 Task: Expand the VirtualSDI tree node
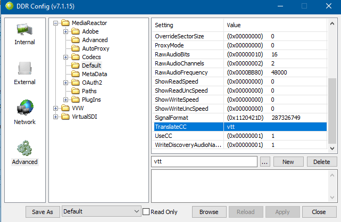56,117
